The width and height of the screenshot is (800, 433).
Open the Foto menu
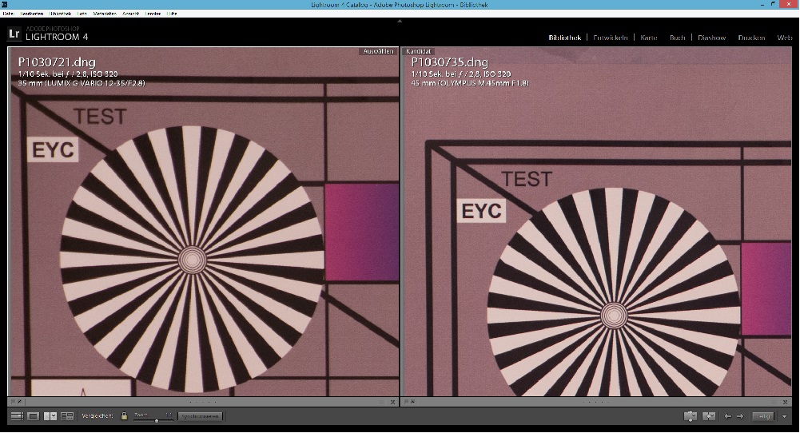click(x=82, y=14)
